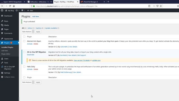Click the top Apply button

coord(38,32)
